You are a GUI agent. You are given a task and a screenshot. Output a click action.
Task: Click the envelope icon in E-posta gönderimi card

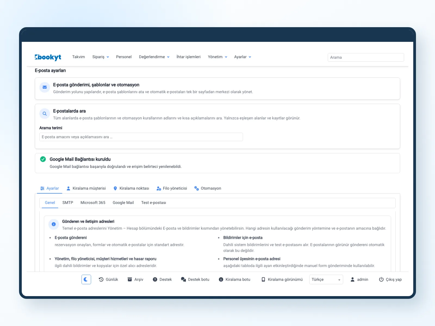click(45, 87)
